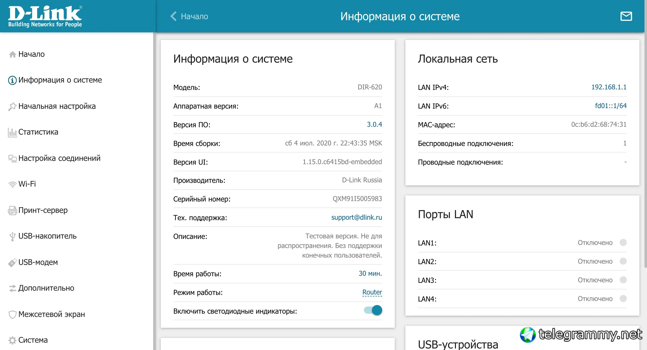Click the Локальная сеть card heading
The image size is (647, 350).
(x=458, y=59)
